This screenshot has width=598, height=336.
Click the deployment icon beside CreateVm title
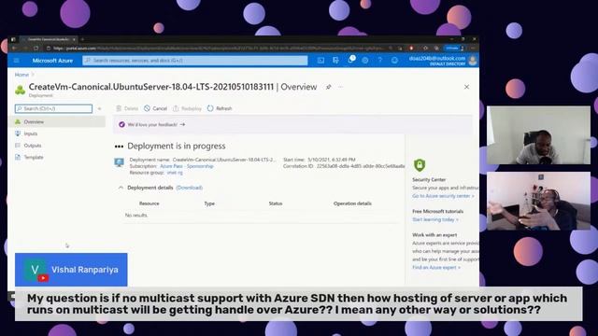point(21,90)
